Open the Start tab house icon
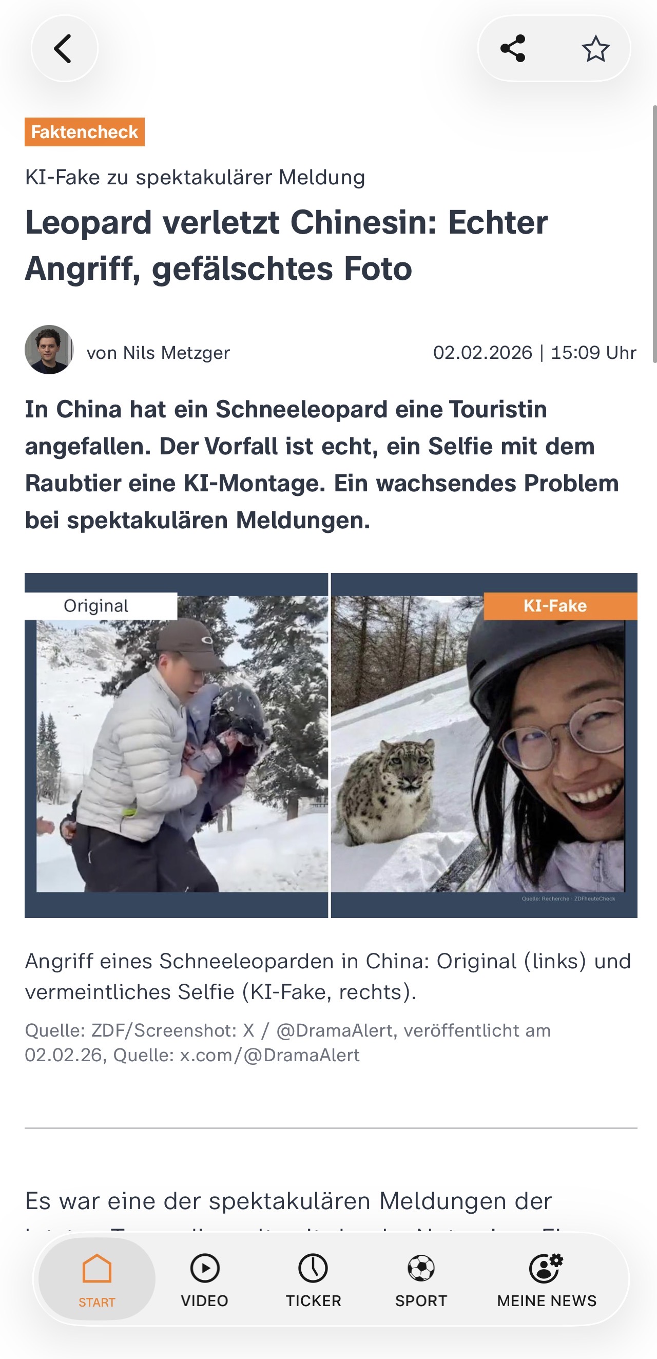 pos(97,1268)
